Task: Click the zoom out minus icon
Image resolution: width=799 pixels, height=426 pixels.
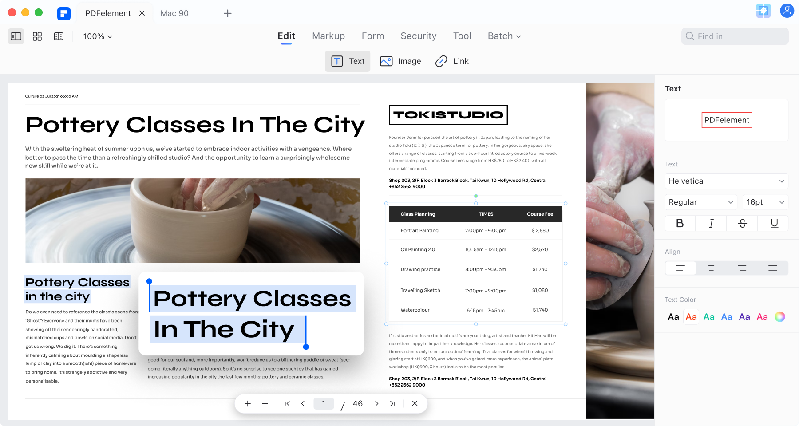Action: pos(265,403)
